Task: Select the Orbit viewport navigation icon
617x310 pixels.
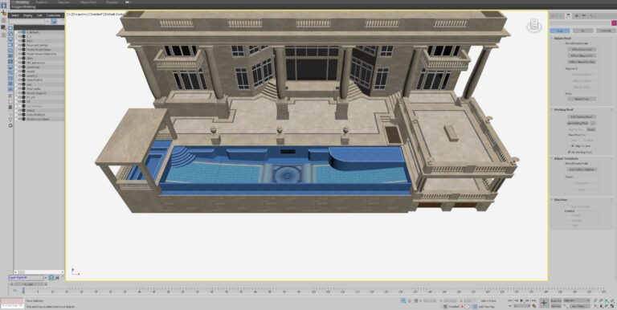Action: pyautogui.click(x=607, y=306)
